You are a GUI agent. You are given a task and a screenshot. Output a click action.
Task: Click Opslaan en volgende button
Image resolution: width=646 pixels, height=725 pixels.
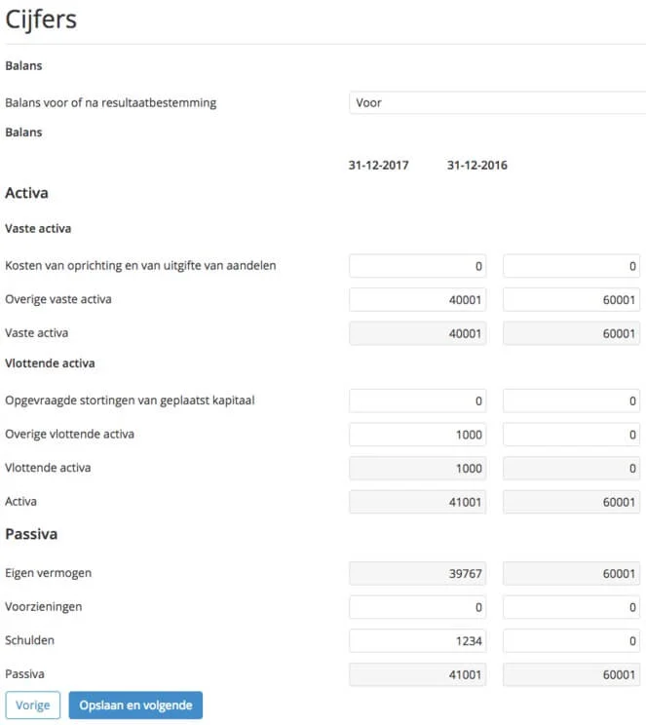135,706
